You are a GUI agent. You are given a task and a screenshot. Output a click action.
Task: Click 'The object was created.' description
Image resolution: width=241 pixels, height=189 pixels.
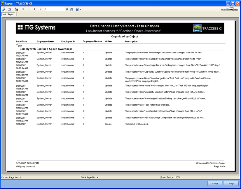point(137,124)
